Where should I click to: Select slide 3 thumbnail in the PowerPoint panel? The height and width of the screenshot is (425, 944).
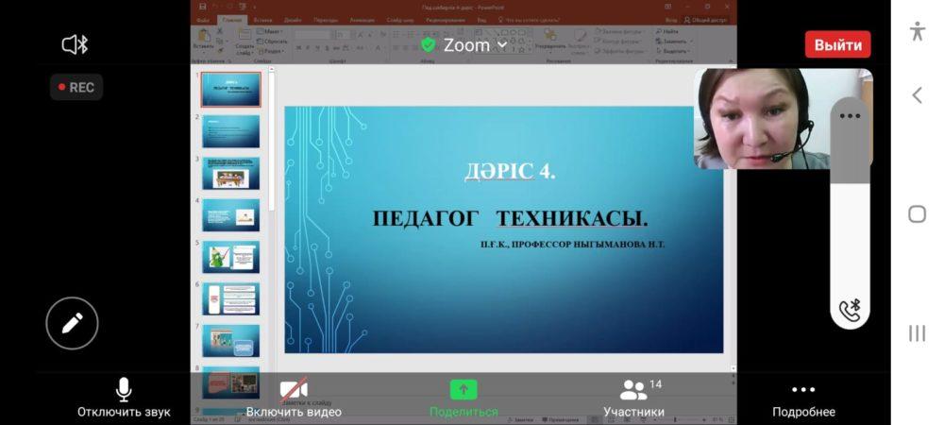click(x=231, y=174)
